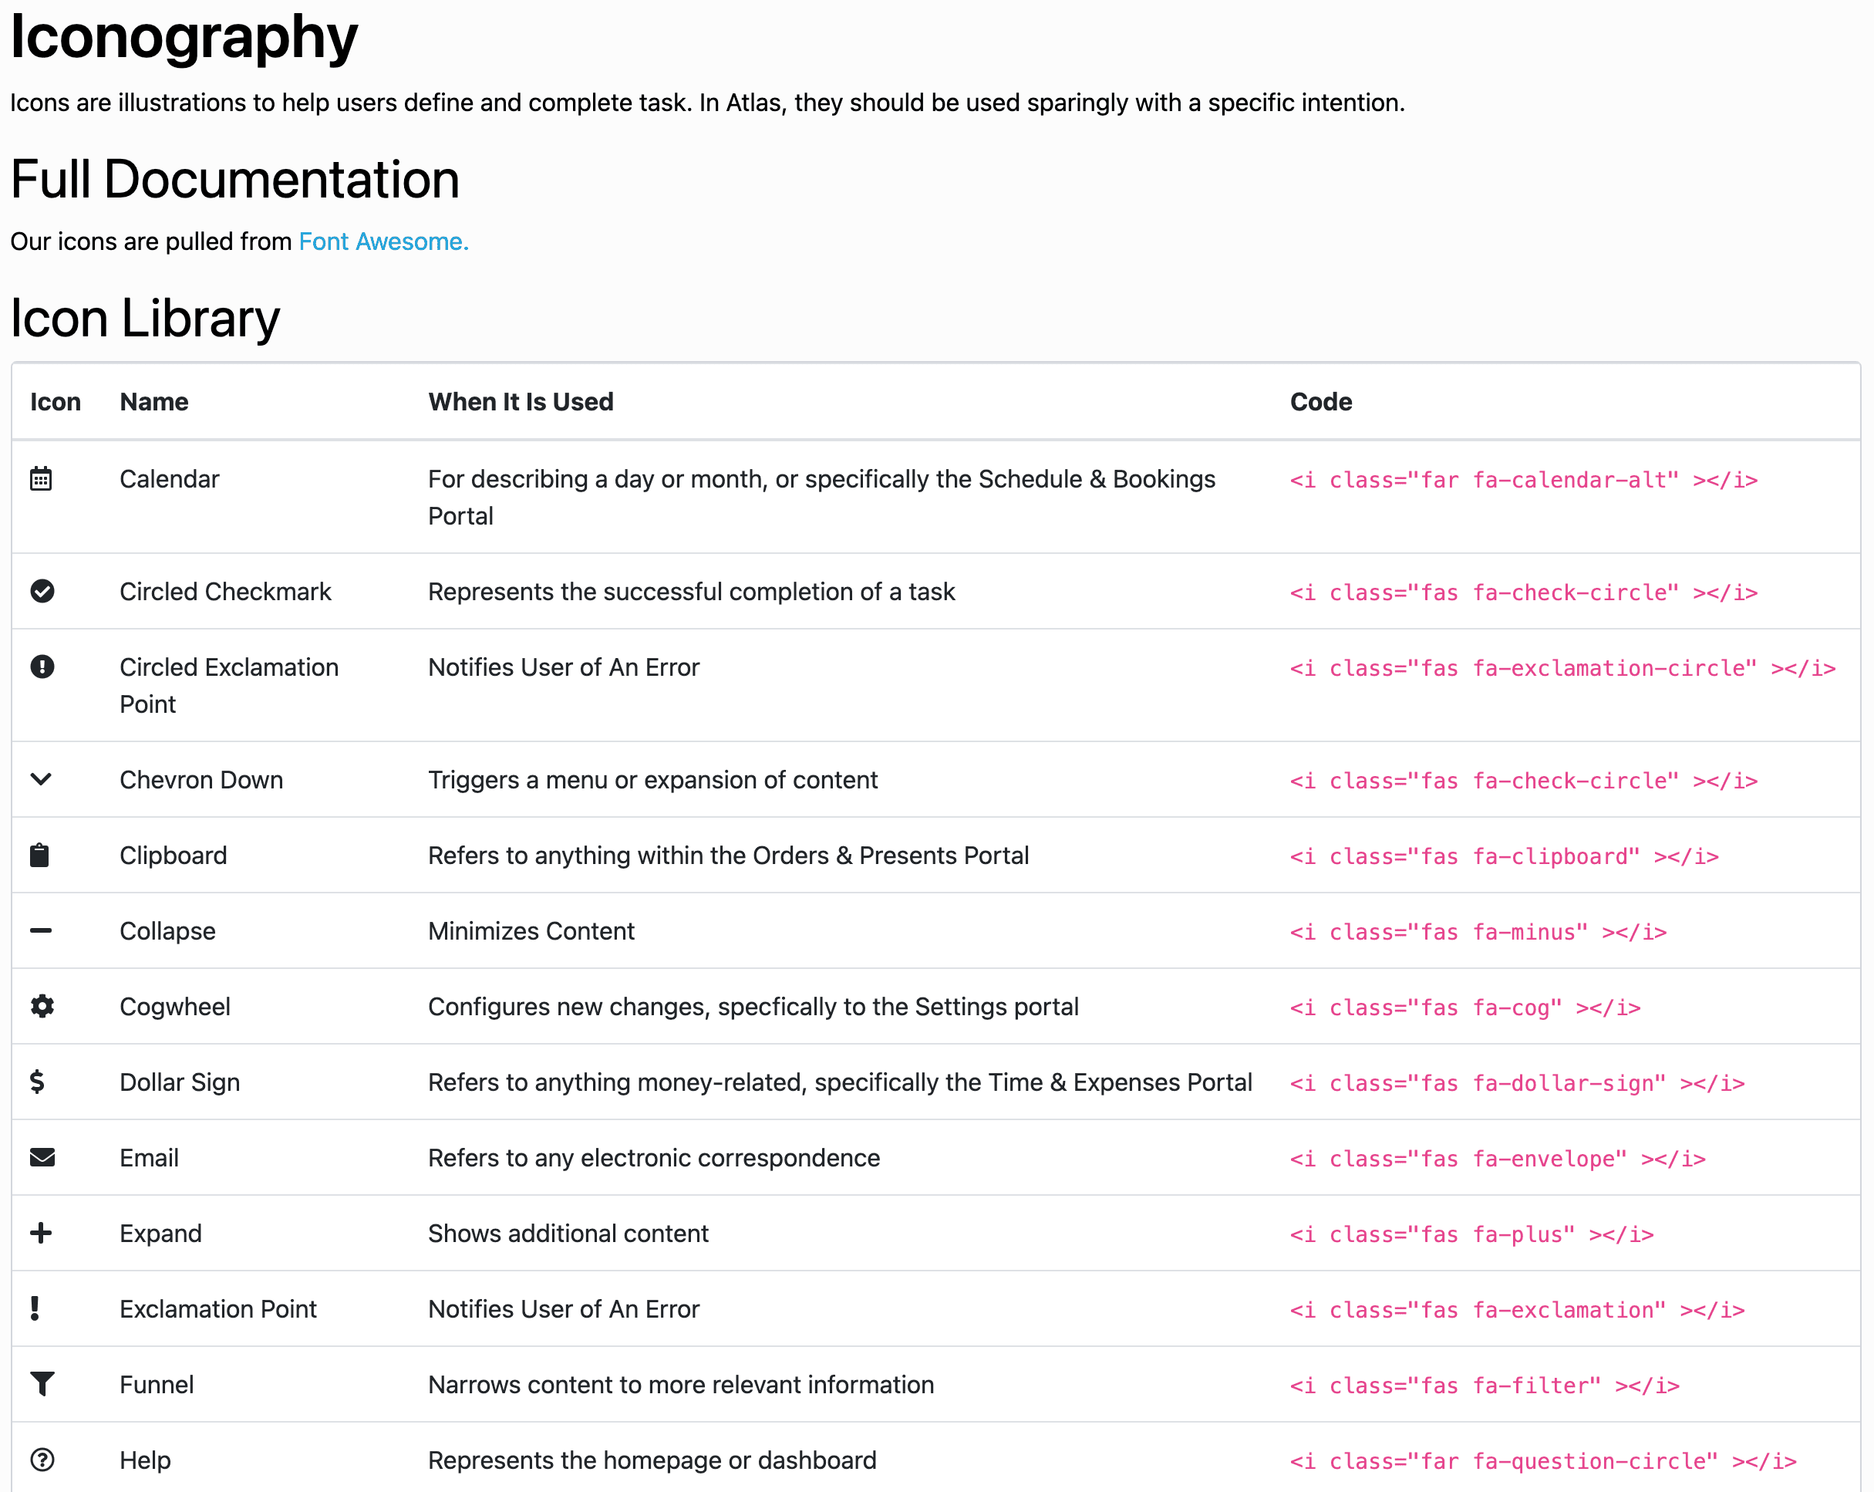Image resolution: width=1874 pixels, height=1492 pixels.
Task: Click the fa-plus code snippet
Action: click(x=1471, y=1236)
